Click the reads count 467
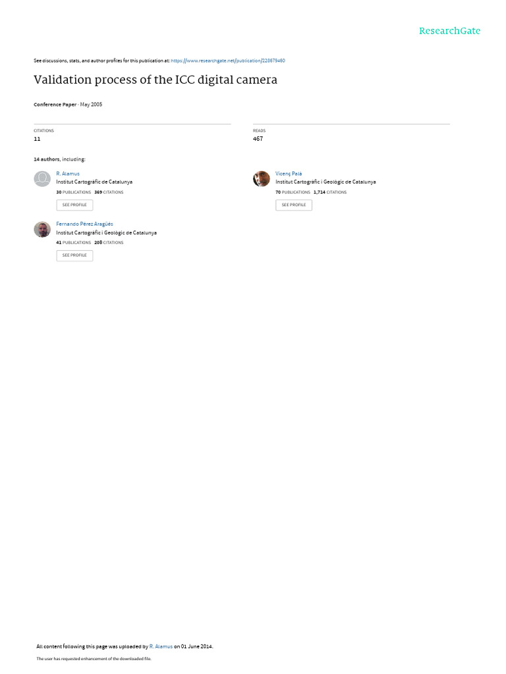This screenshot has height=674, width=506. 258,139
